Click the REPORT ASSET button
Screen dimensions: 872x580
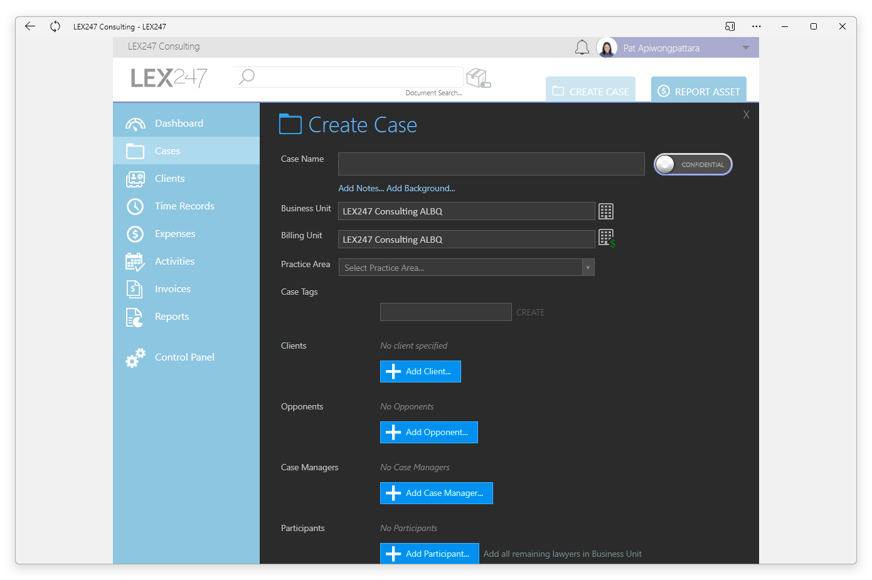[x=699, y=90]
